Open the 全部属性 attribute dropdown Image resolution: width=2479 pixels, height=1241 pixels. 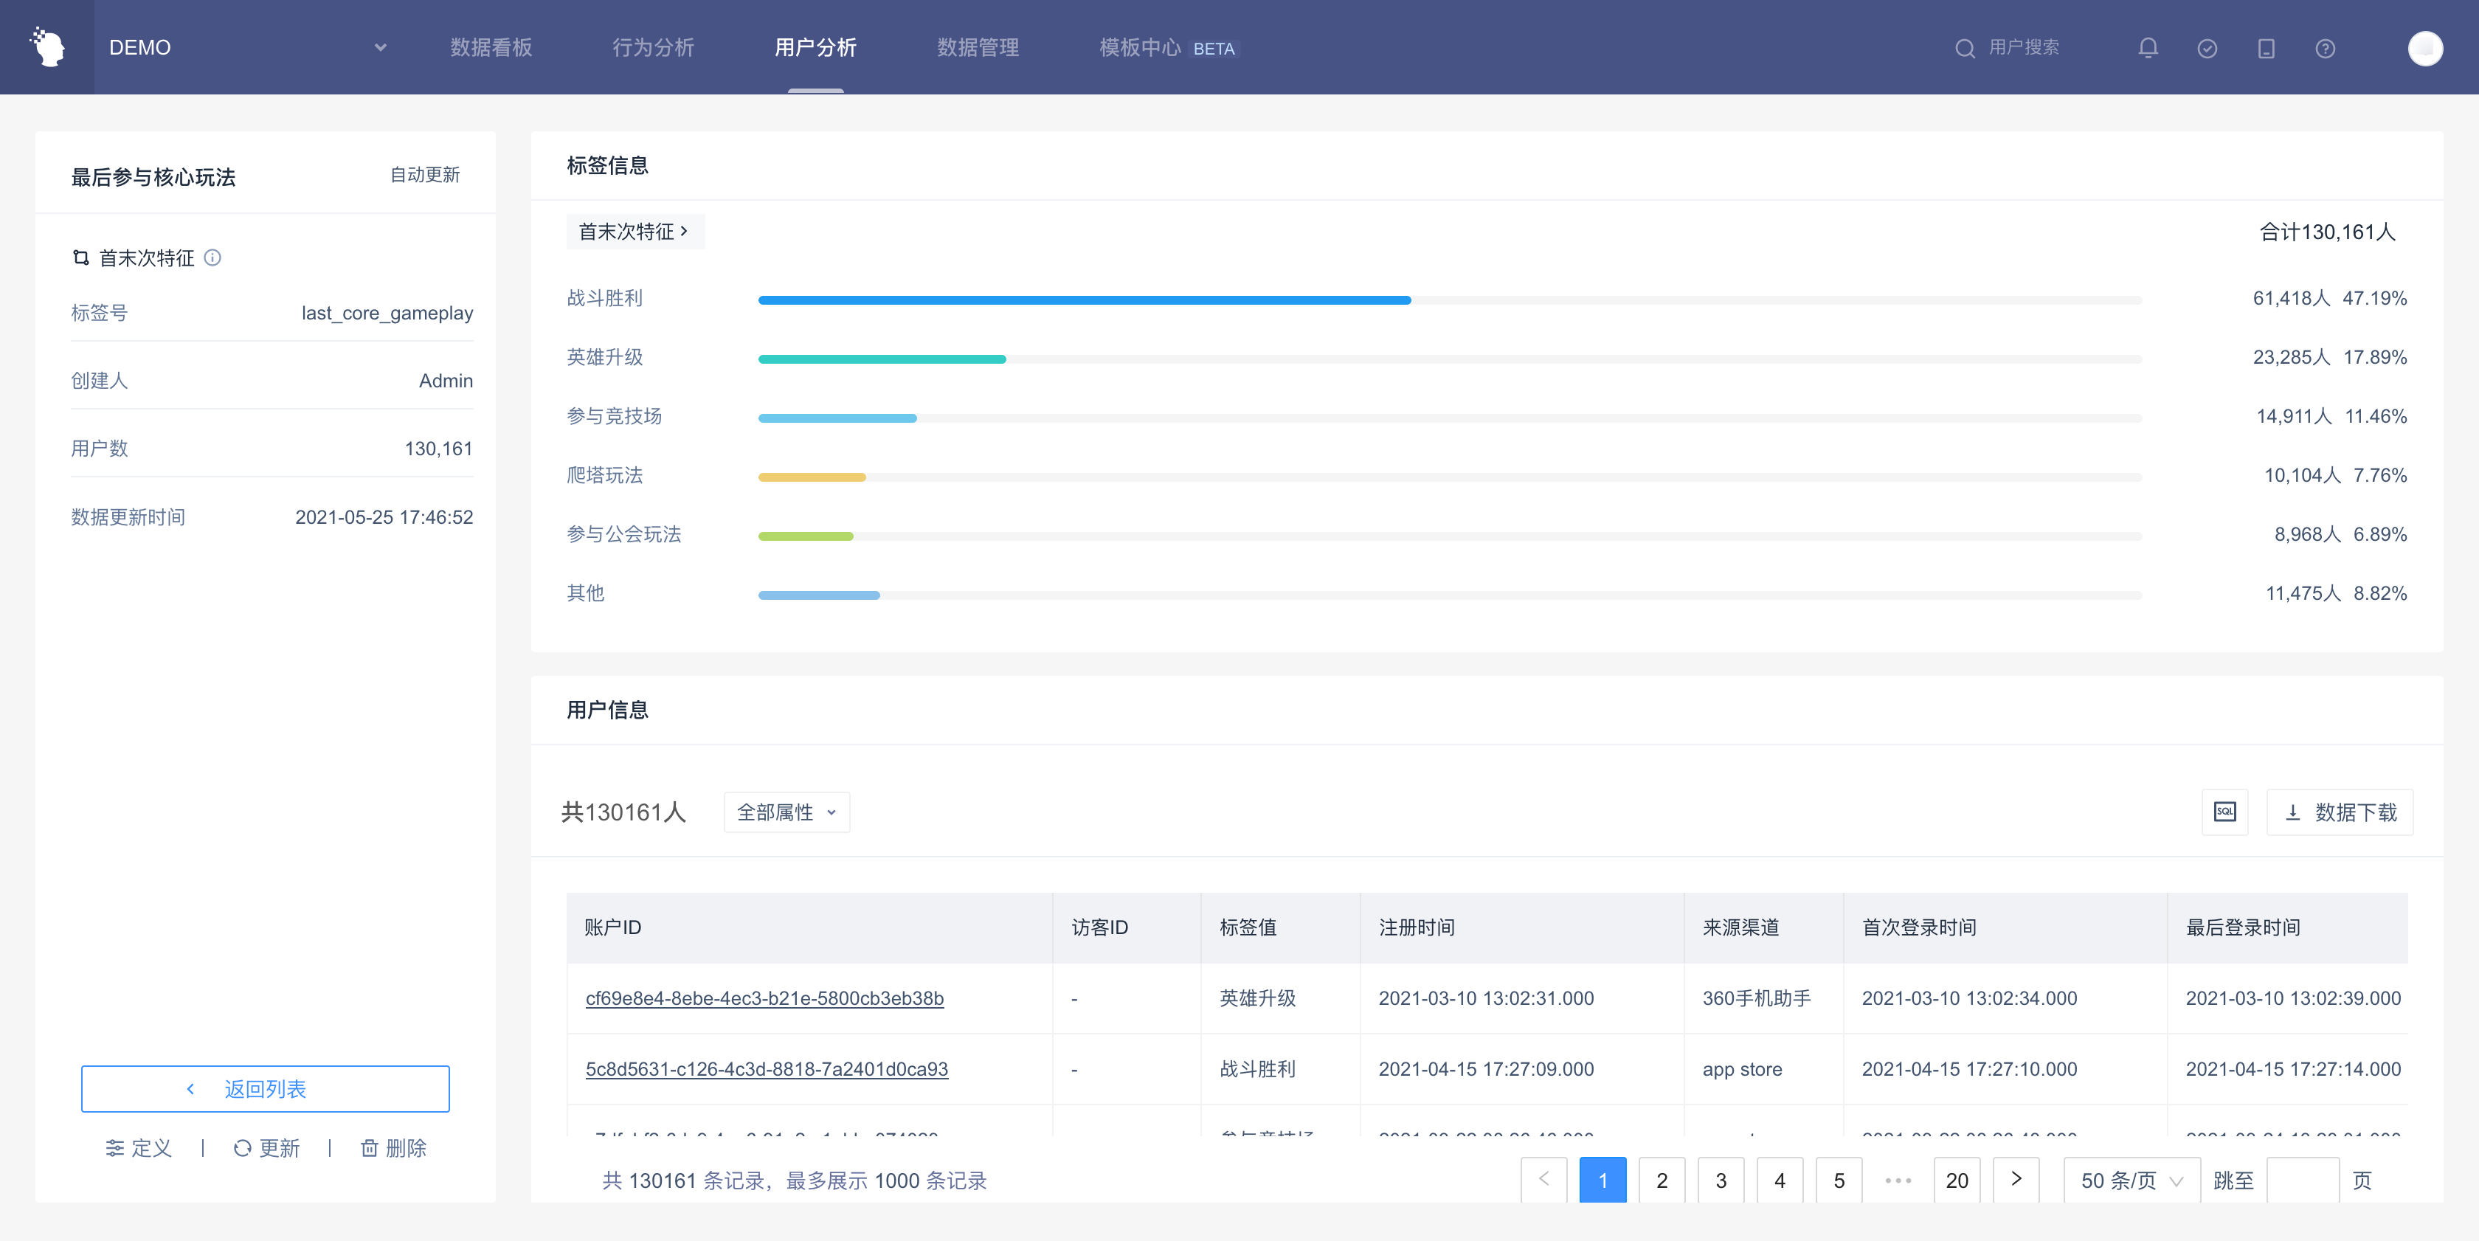coord(786,812)
